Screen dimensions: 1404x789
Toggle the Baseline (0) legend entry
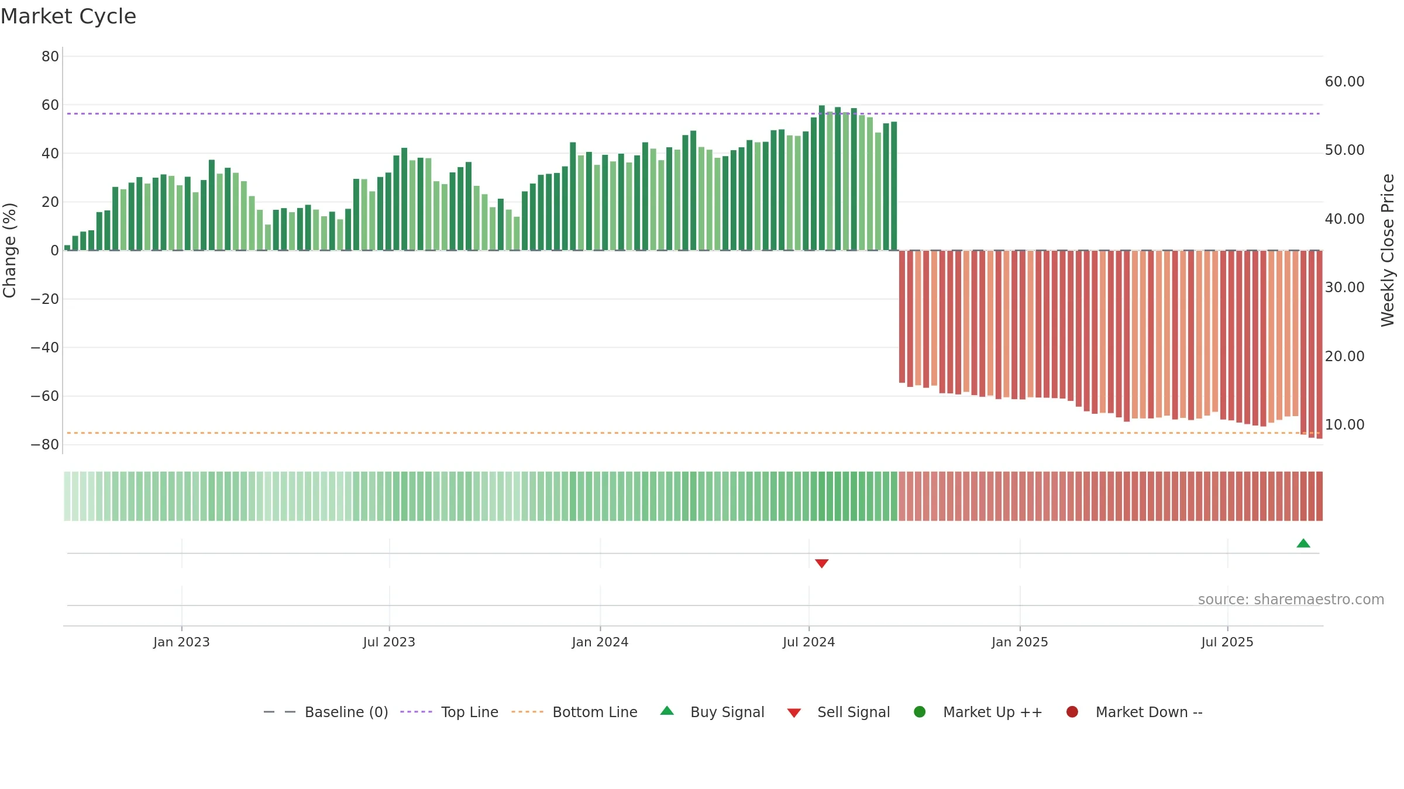(326, 712)
